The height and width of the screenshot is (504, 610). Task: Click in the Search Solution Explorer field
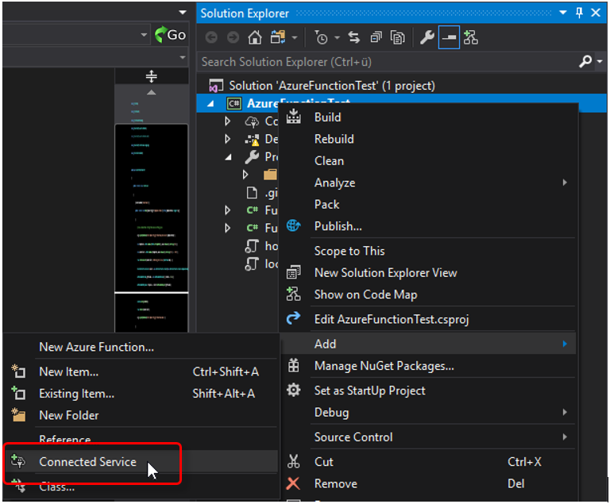(381, 61)
